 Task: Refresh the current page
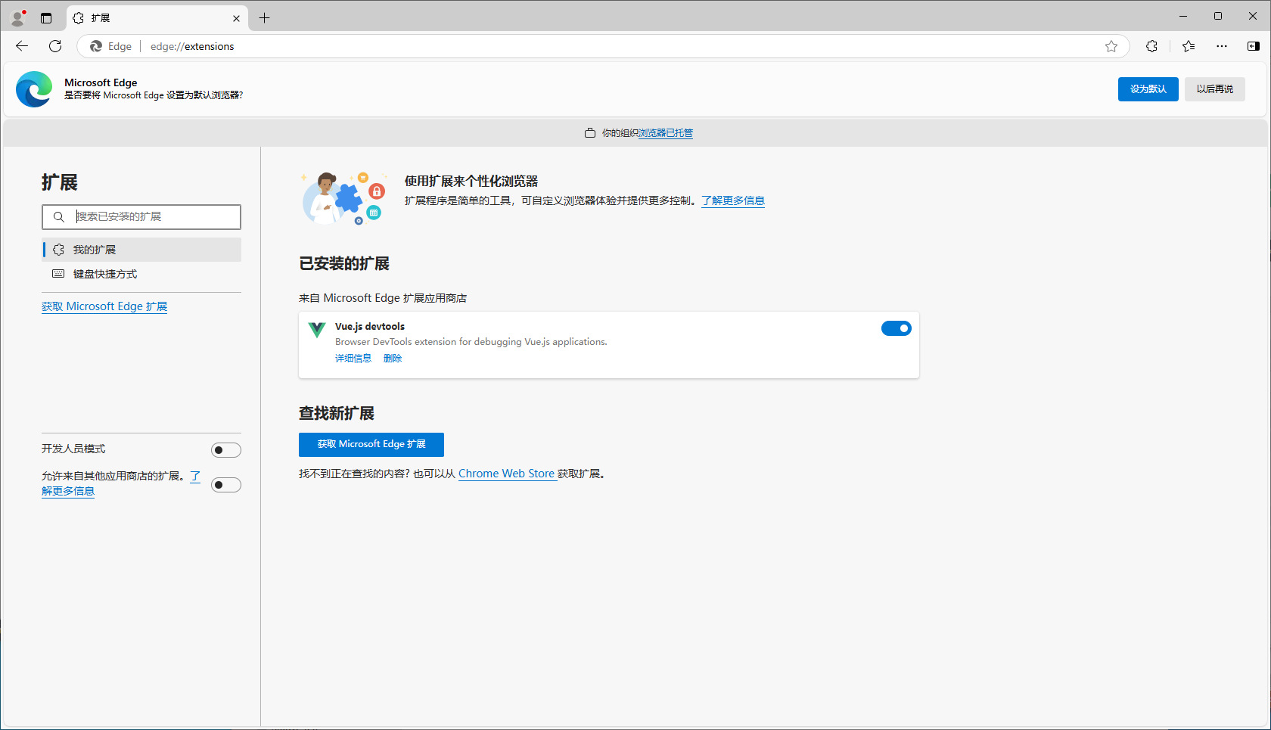55,46
